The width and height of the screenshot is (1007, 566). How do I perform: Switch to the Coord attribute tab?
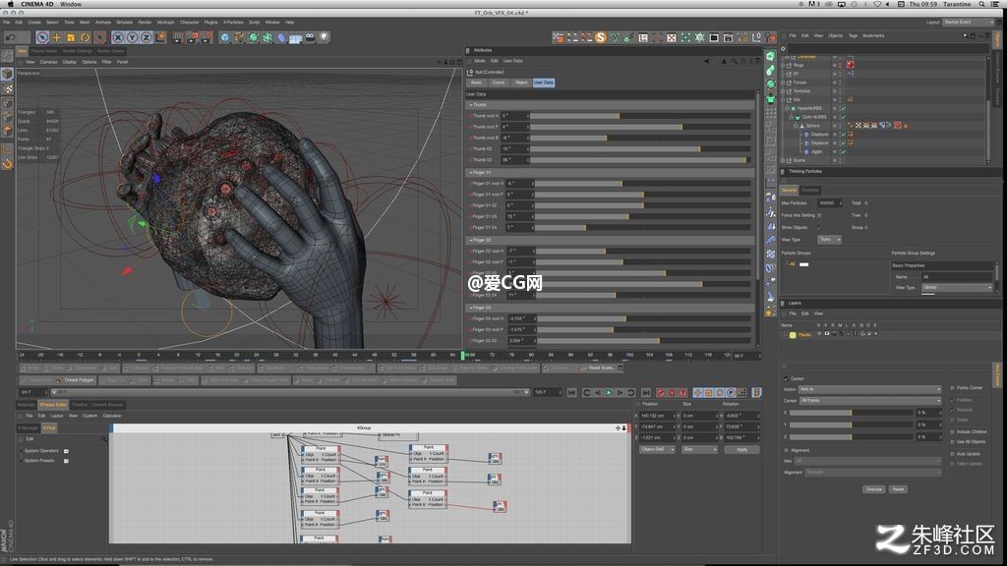(499, 83)
